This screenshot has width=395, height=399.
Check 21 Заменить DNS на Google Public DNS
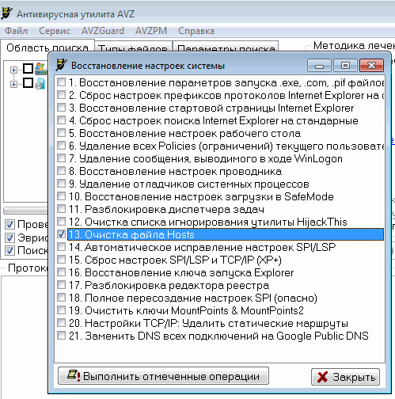click(x=61, y=336)
